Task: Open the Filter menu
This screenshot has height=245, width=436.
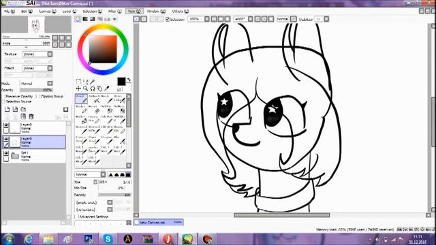Action: click(x=115, y=12)
